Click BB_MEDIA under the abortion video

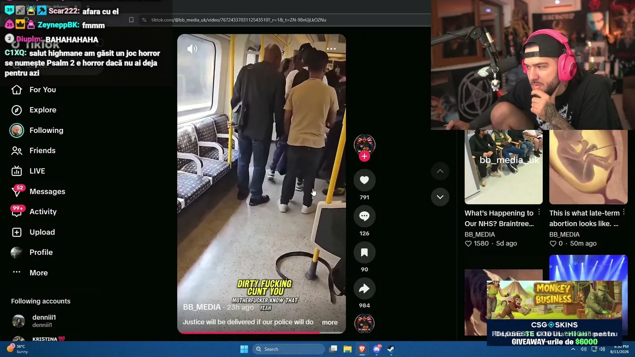click(565, 235)
